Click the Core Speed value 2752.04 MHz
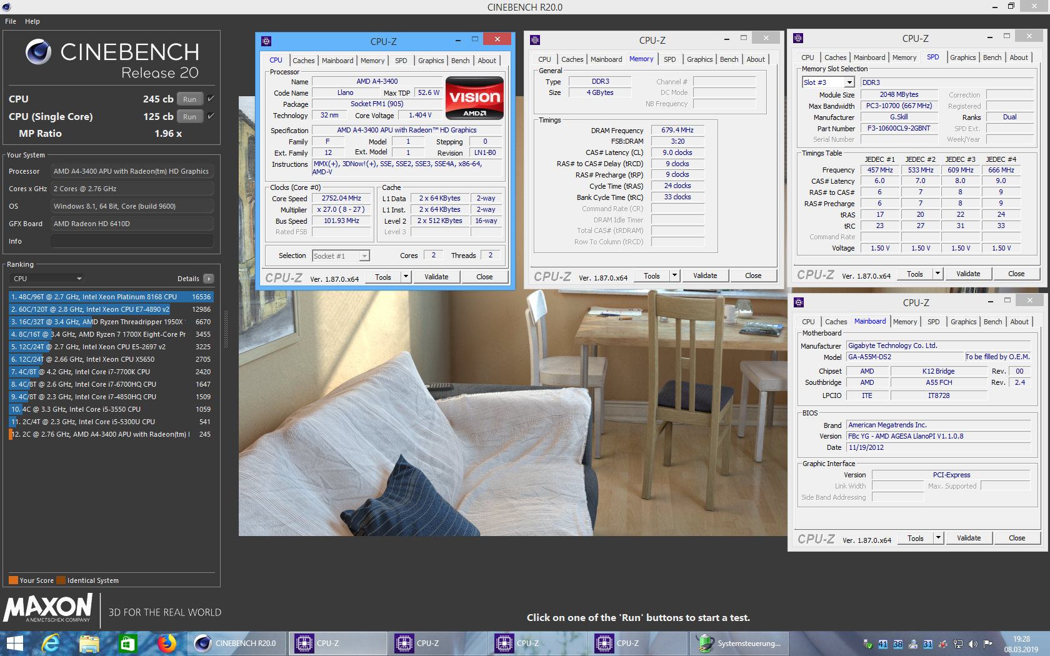 341,198
